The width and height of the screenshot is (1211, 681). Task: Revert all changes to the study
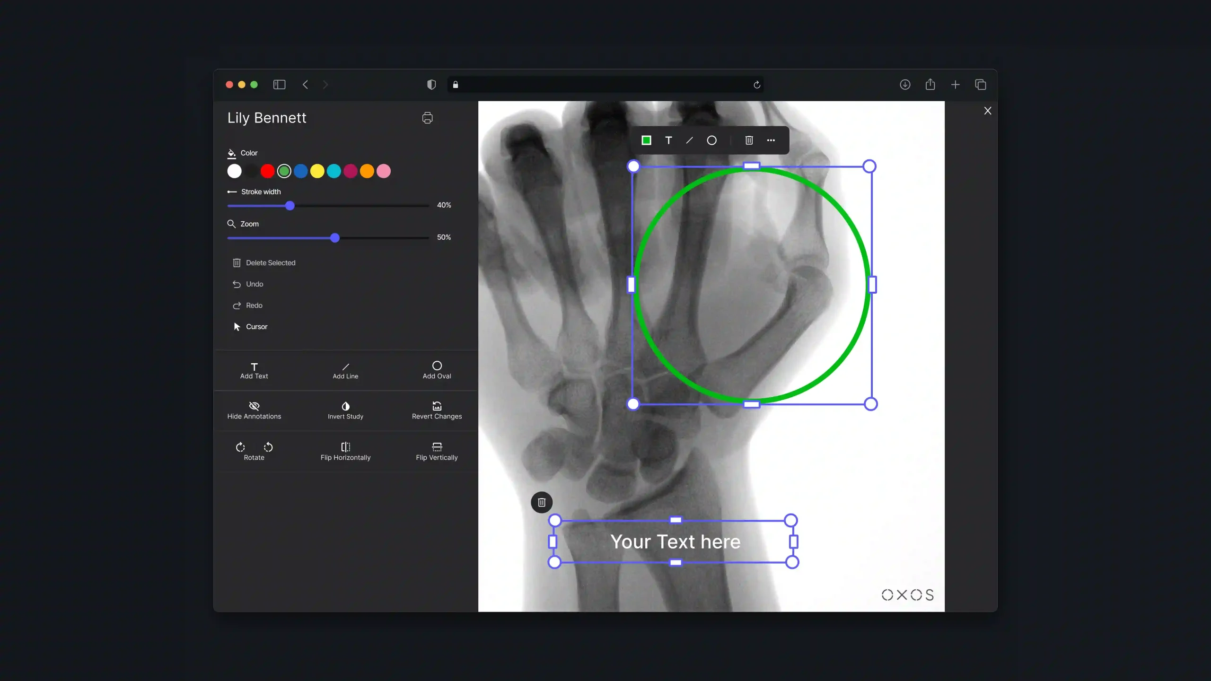(437, 410)
